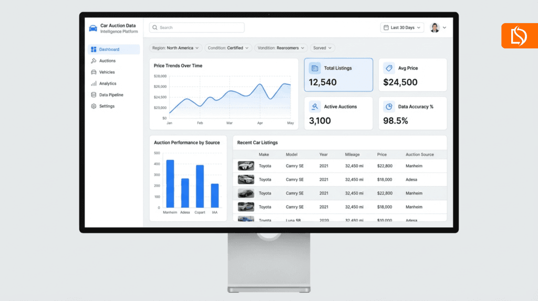Click the Adesa source cell in second row

tap(411, 180)
